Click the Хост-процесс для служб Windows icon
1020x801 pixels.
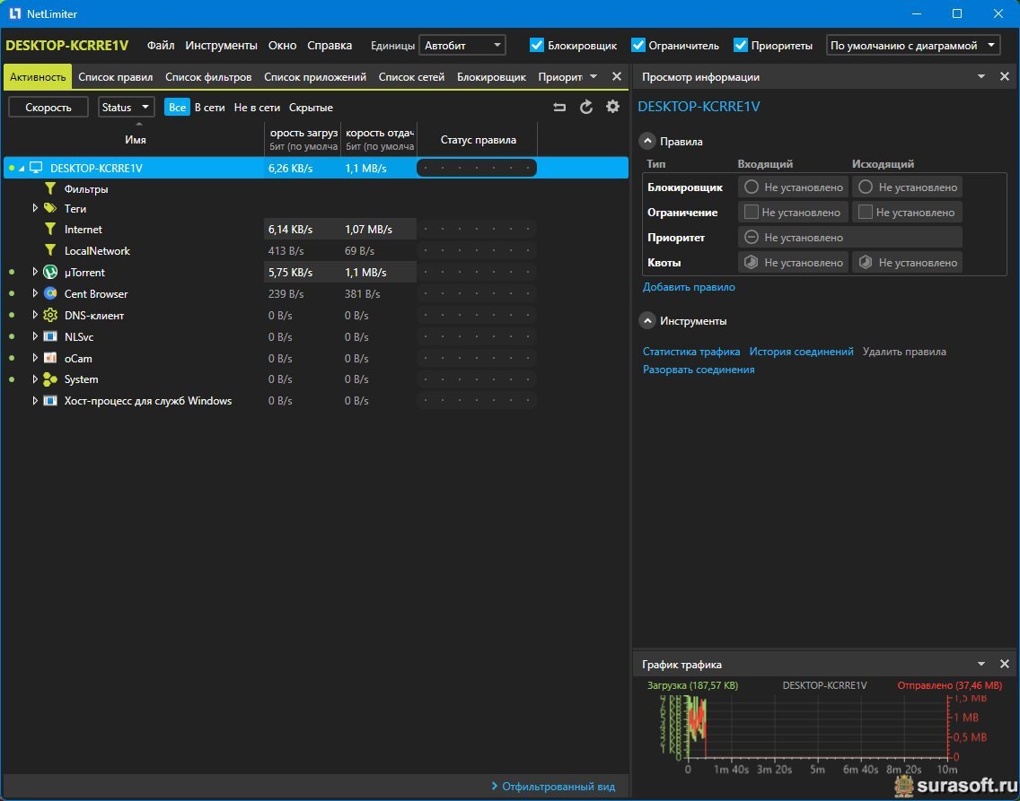[50, 401]
